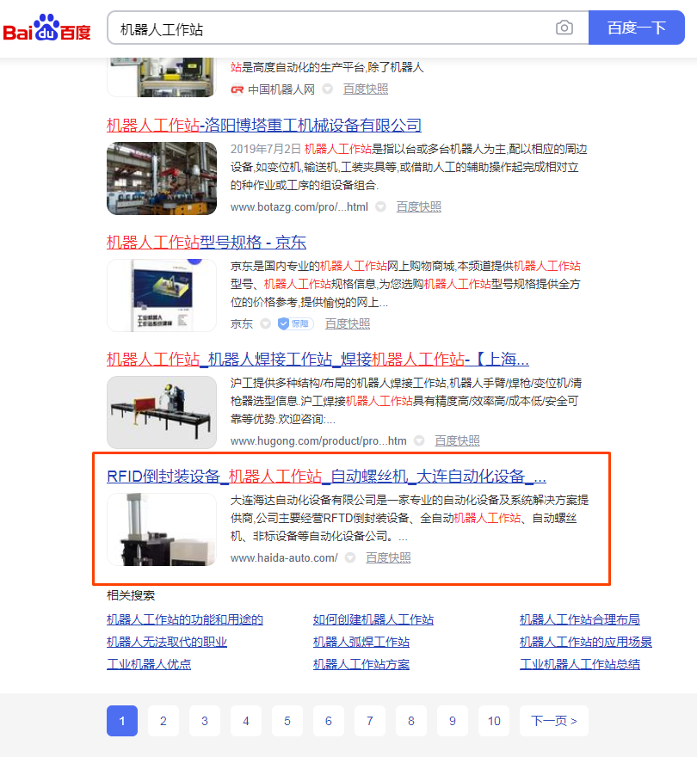This screenshot has width=697, height=757.
Task: Click the 中国机器人网 result thumbnail
Action: pyautogui.click(x=162, y=77)
